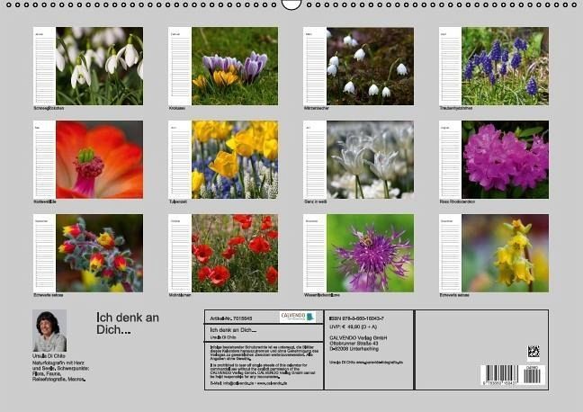Click 'CALVENDO Verlag GmbH' publisher name

click(358, 337)
